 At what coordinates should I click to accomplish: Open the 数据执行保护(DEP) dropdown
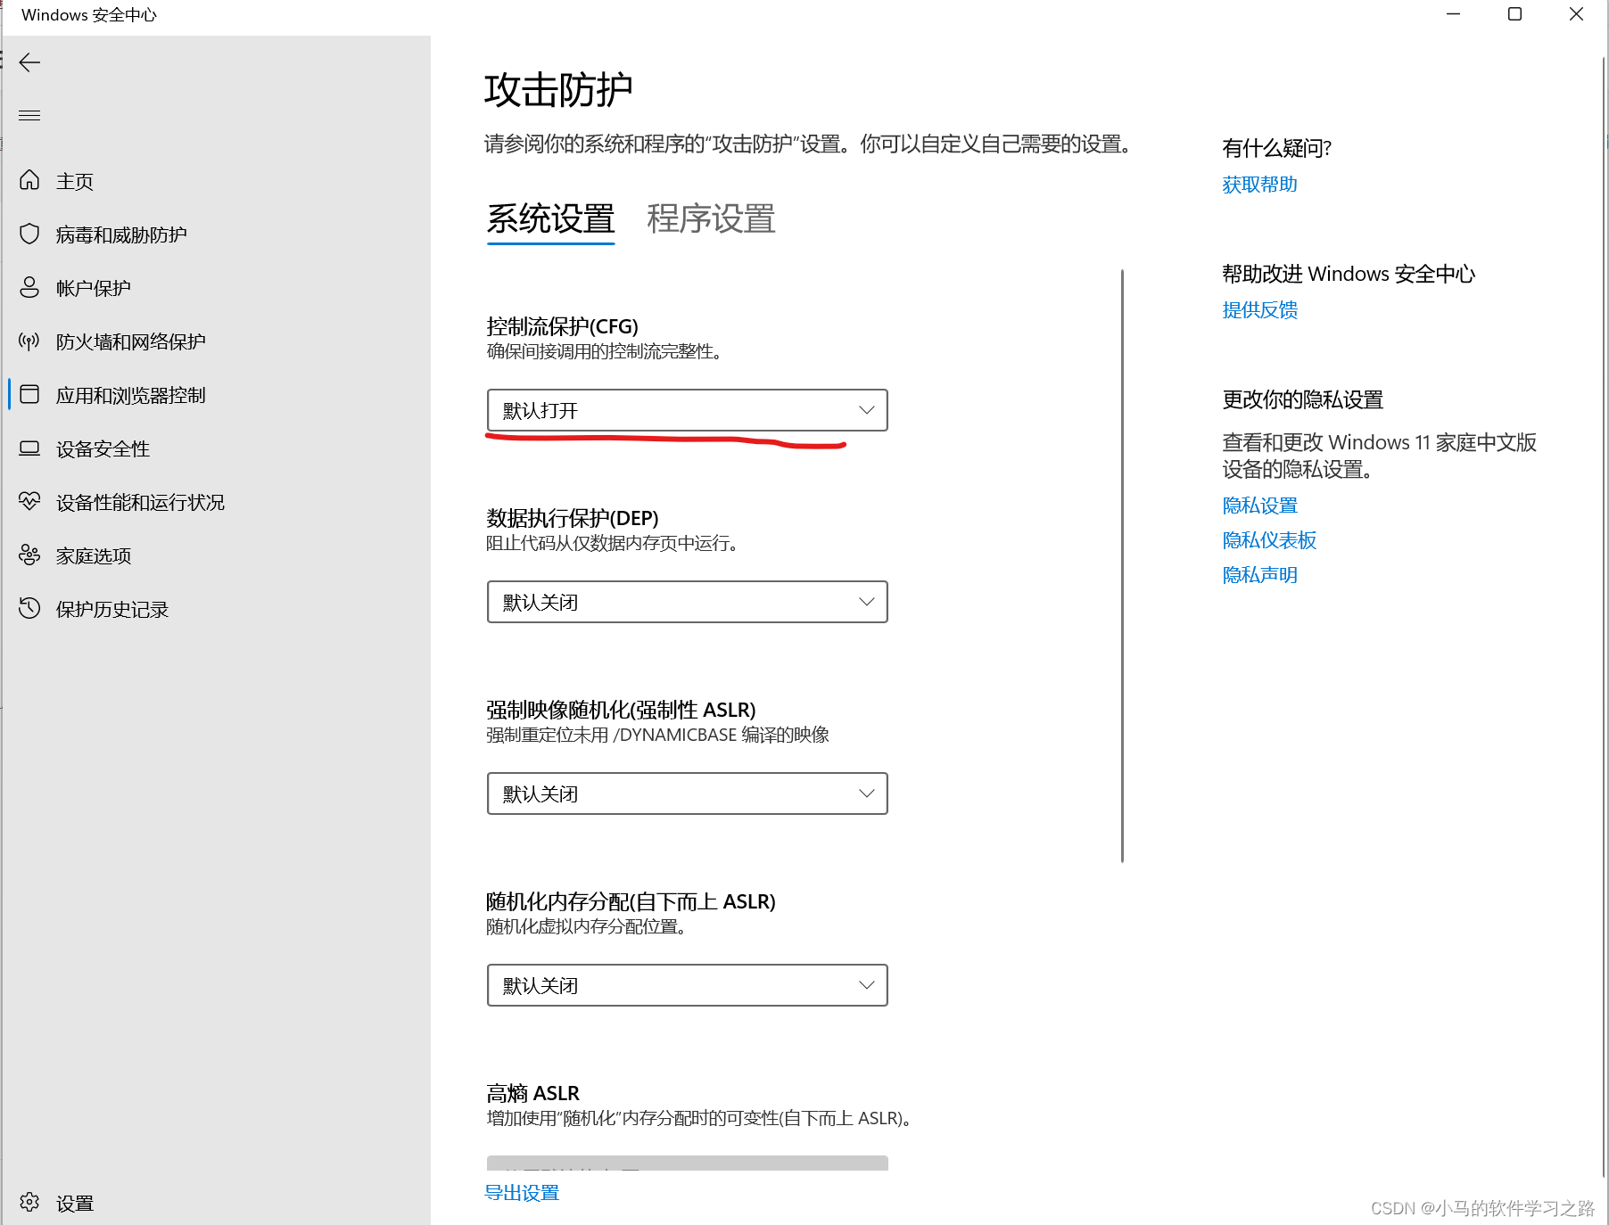click(688, 602)
